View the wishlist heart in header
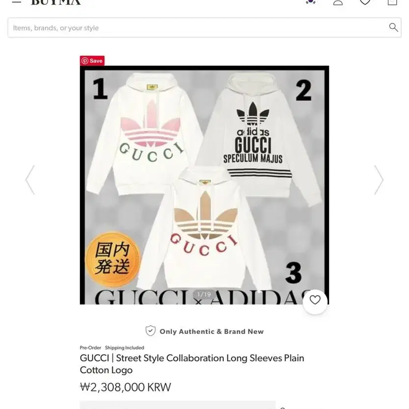 365,2
